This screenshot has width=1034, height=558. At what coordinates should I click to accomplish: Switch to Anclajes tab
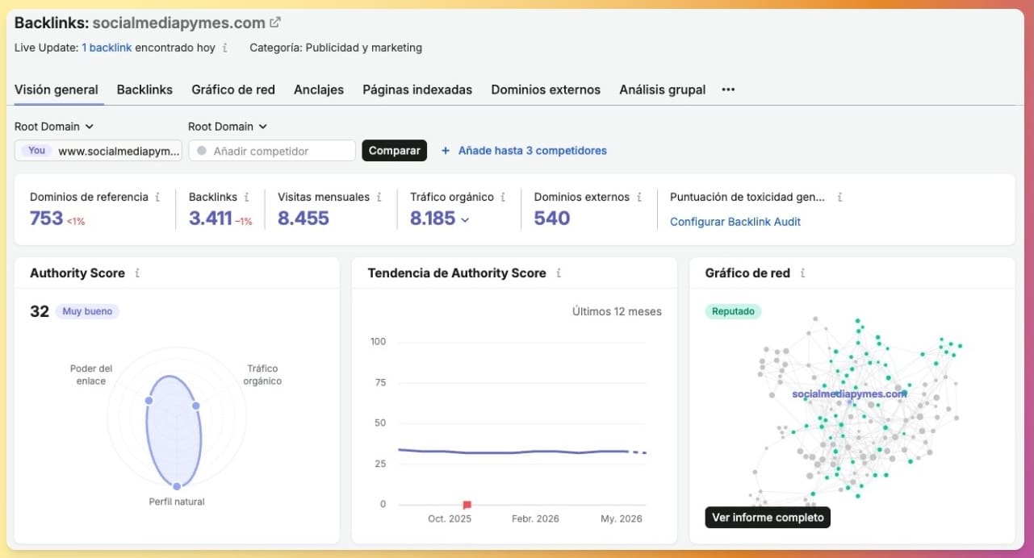click(319, 90)
